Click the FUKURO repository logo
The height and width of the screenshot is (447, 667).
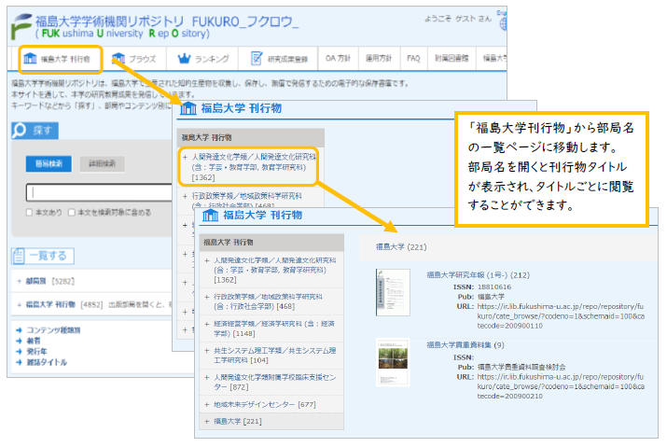pos(21,24)
